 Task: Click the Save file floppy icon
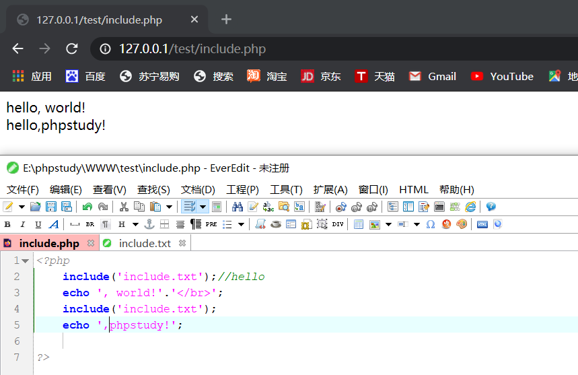coord(51,207)
